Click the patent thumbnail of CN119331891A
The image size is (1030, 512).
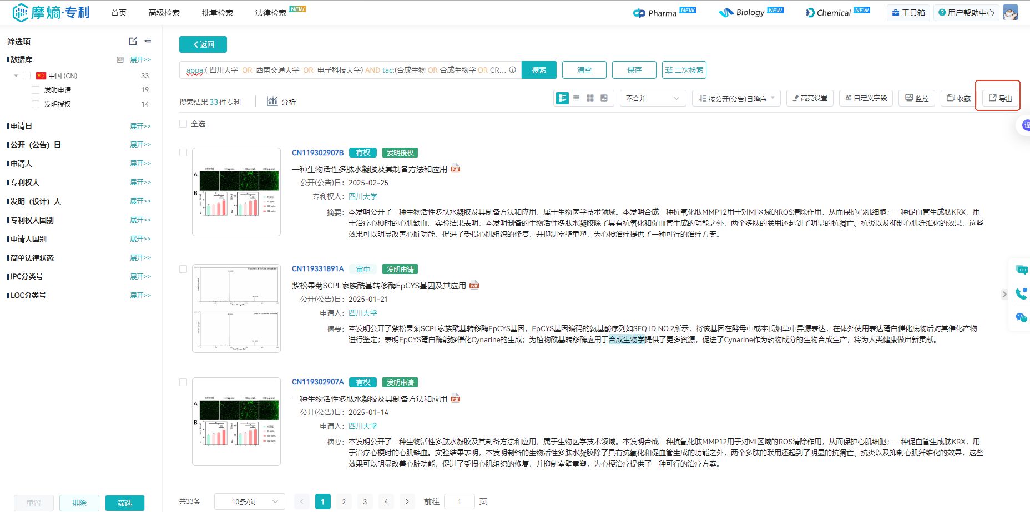(x=236, y=308)
